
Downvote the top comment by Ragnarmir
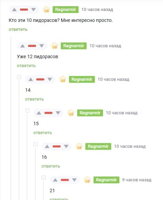pos(33,10)
